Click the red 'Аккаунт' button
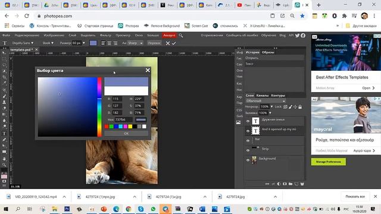 click(169, 36)
